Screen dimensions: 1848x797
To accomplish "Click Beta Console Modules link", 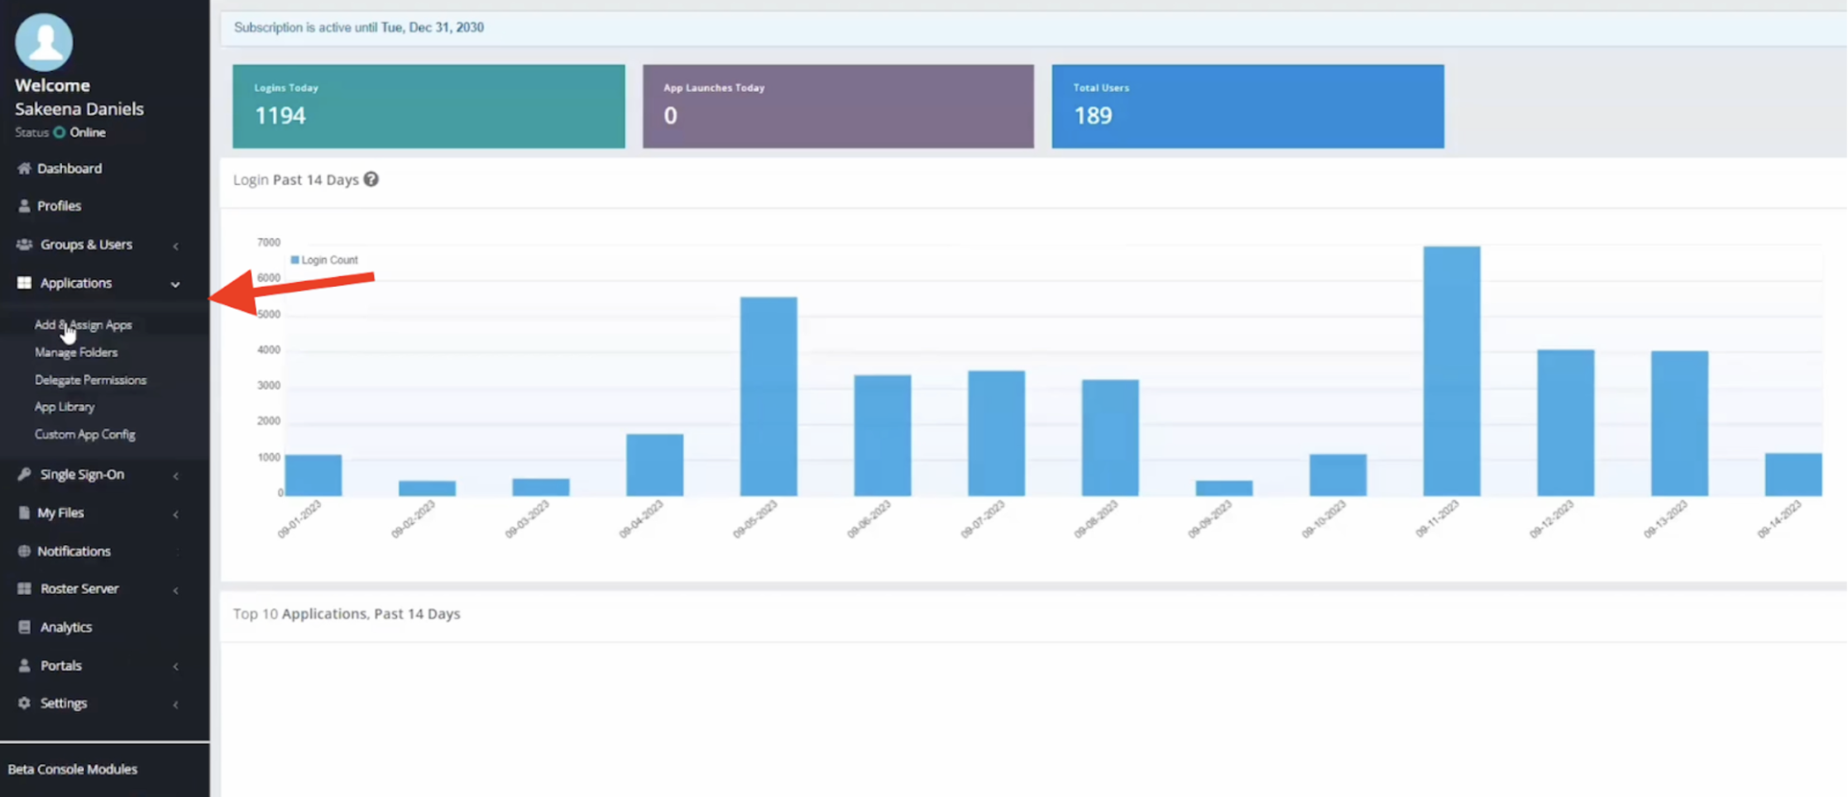I will coord(73,769).
